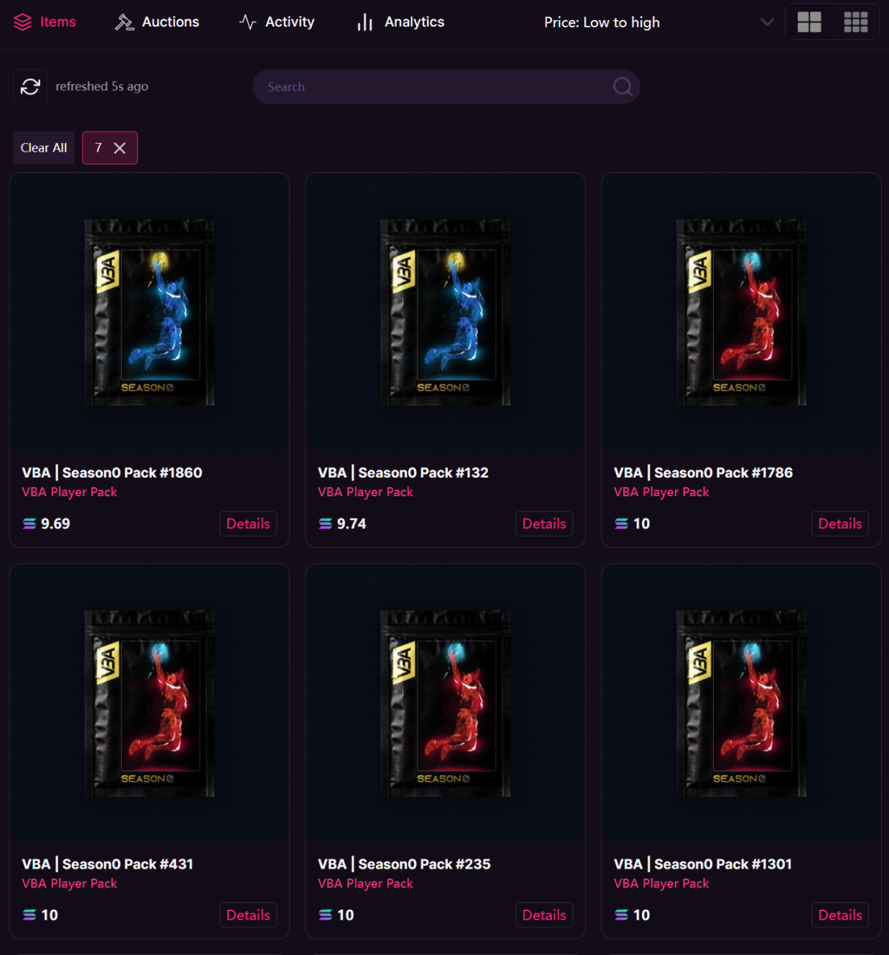Click the 'refreshed 5s ago' status text
The width and height of the screenshot is (889, 955).
click(102, 86)
